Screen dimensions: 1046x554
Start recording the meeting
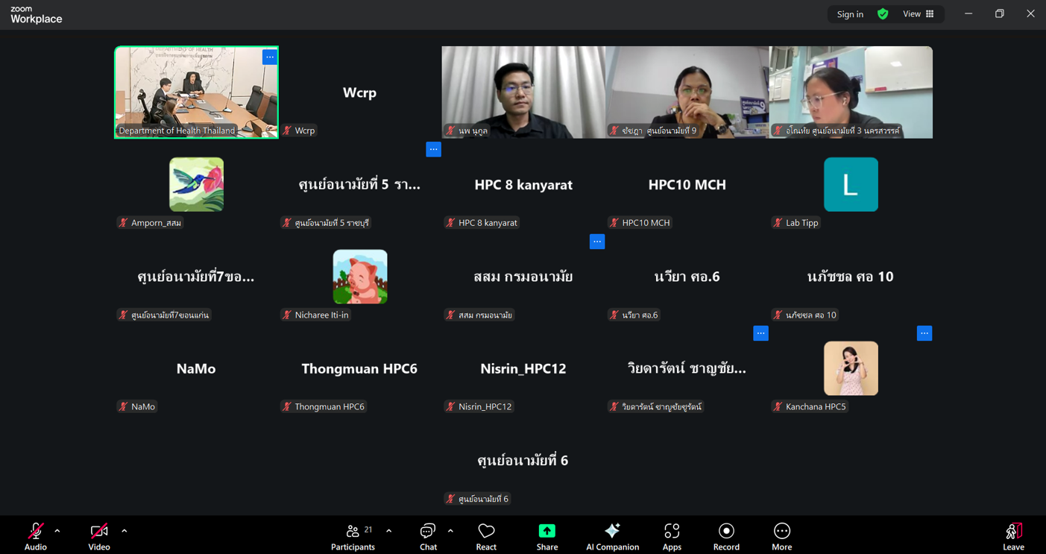pos(726,536)
